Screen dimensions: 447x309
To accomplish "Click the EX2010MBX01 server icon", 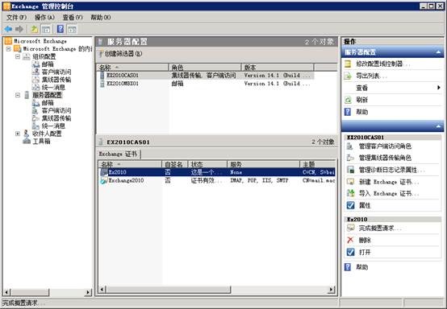I will [x=102, y=84].
